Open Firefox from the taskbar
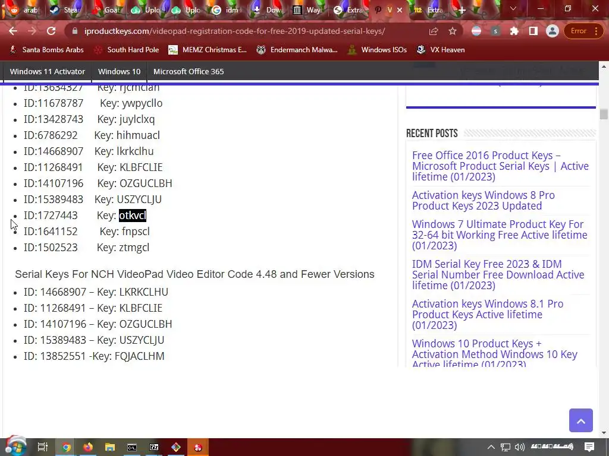 click(x=88, y=447)
